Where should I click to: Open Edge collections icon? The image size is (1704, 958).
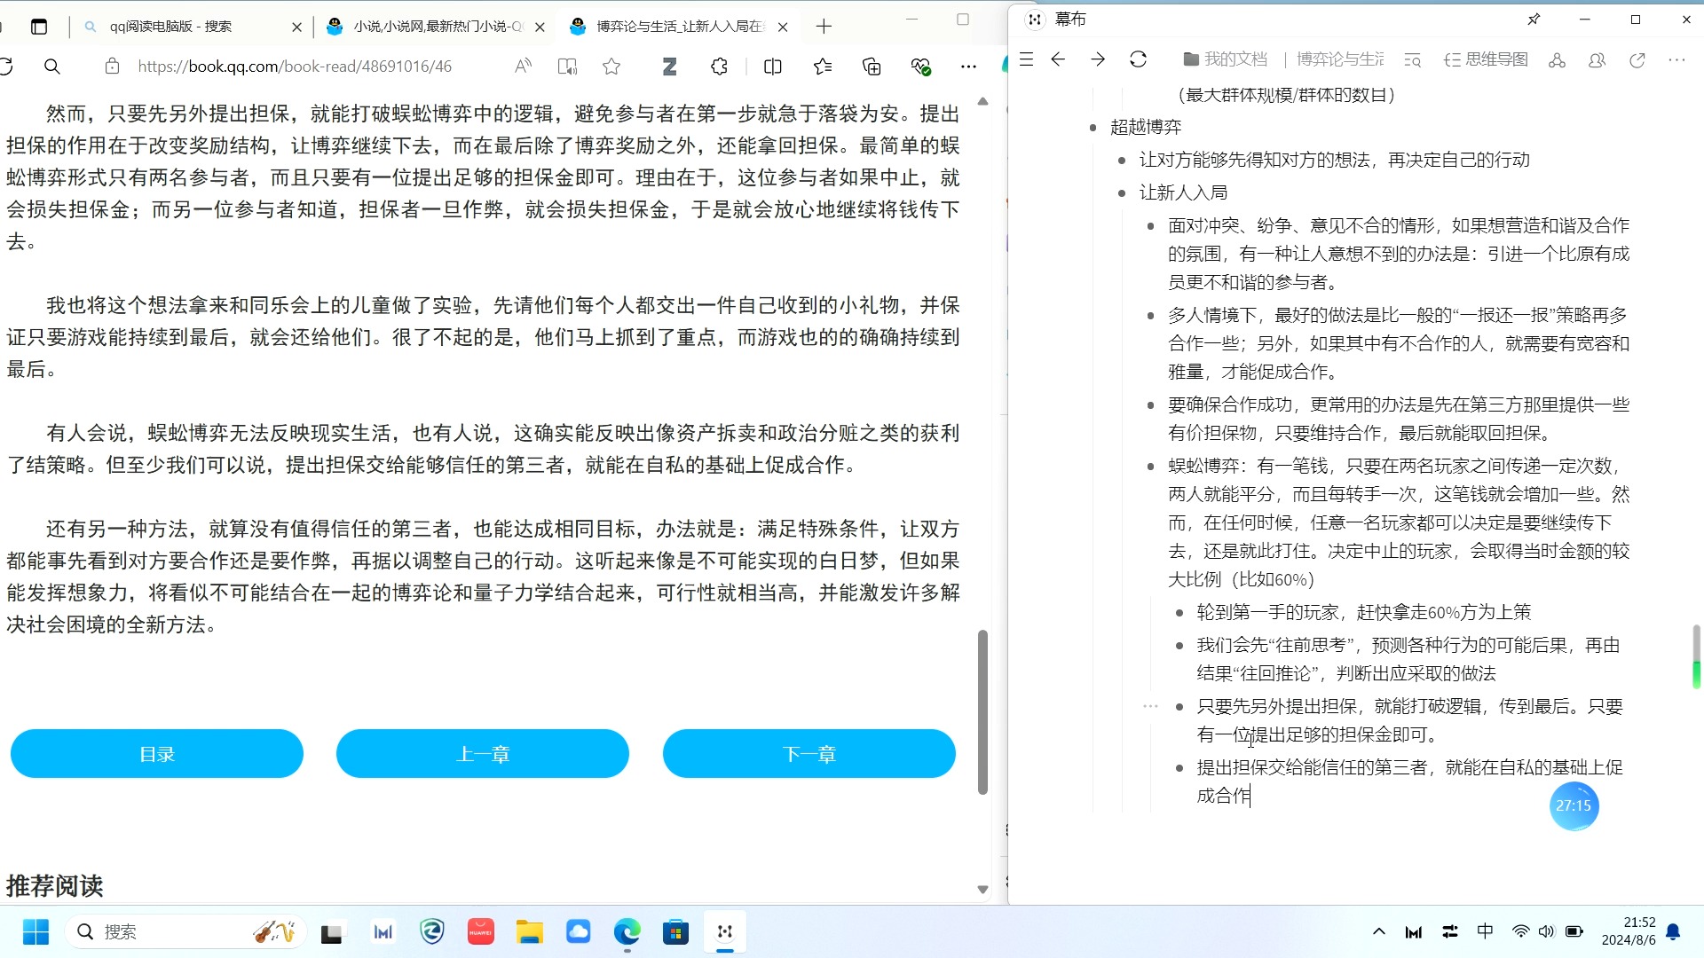coord(872,67)
